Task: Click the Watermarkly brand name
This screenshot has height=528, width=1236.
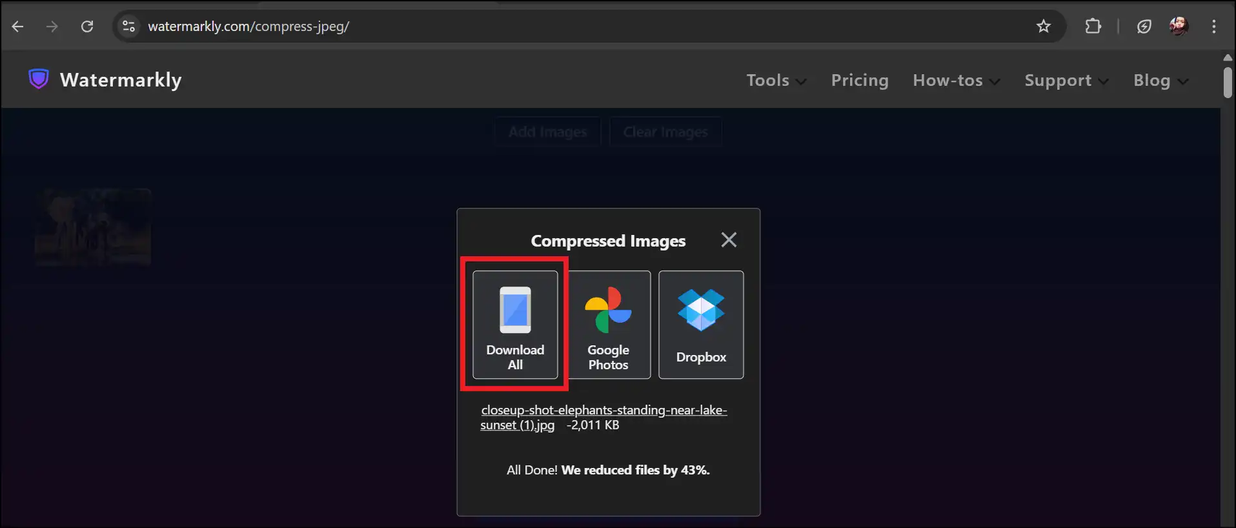Action: 121,80
